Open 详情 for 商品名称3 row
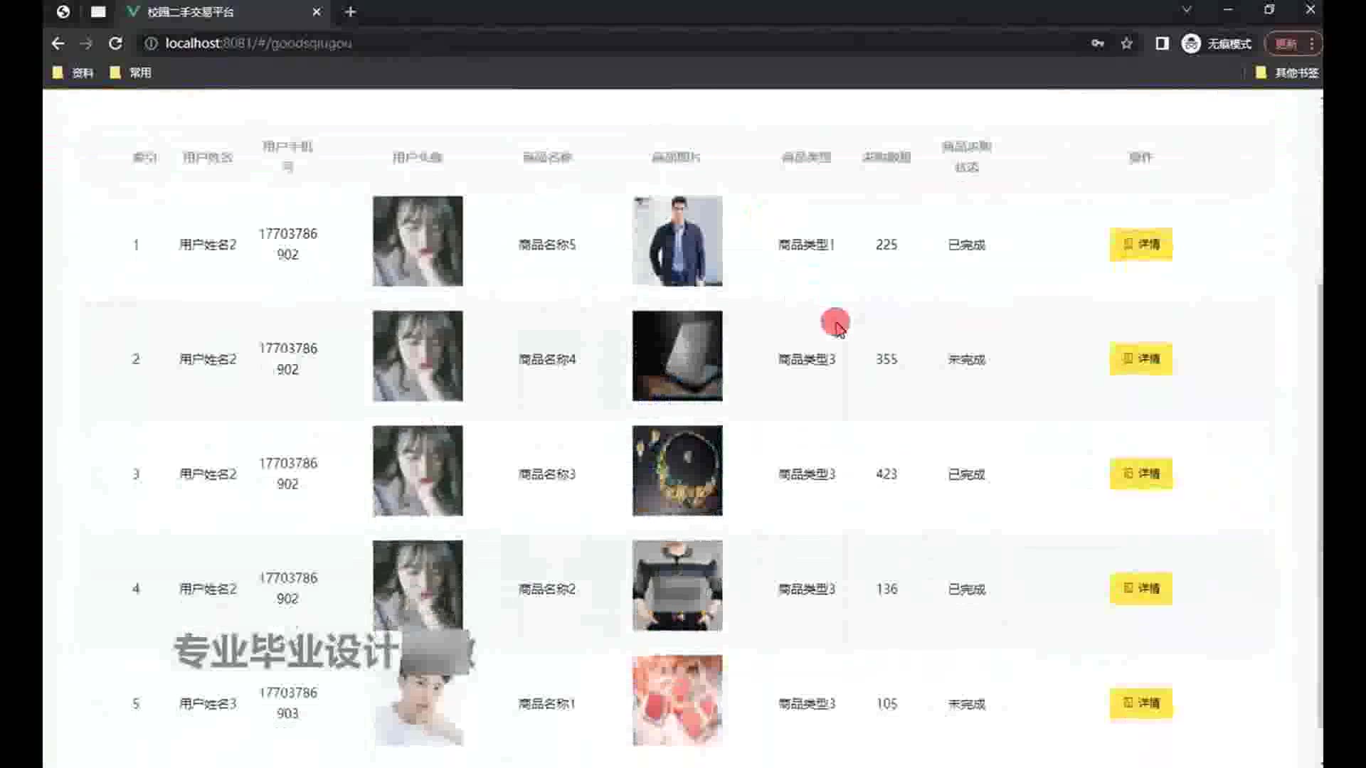 [1140, 474]
